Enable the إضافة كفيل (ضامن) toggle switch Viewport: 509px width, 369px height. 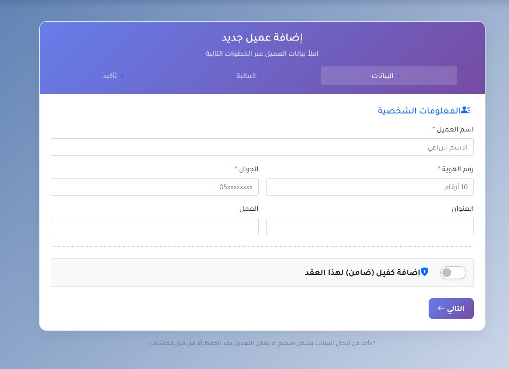pyautogui.click(x=453, y=272)
